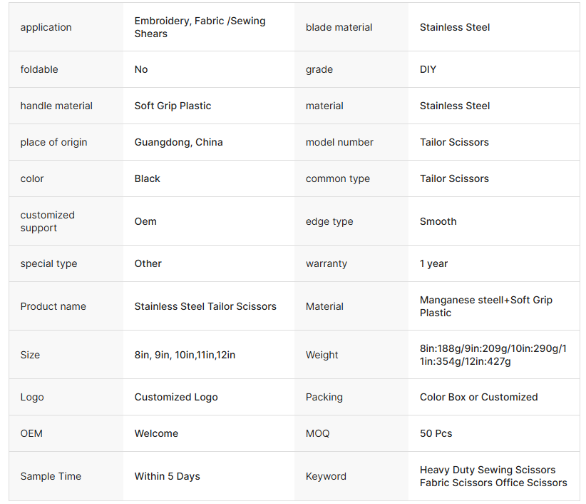Click the "8in, 9in, 10in,11in,12in" size value

click(185, 355)
